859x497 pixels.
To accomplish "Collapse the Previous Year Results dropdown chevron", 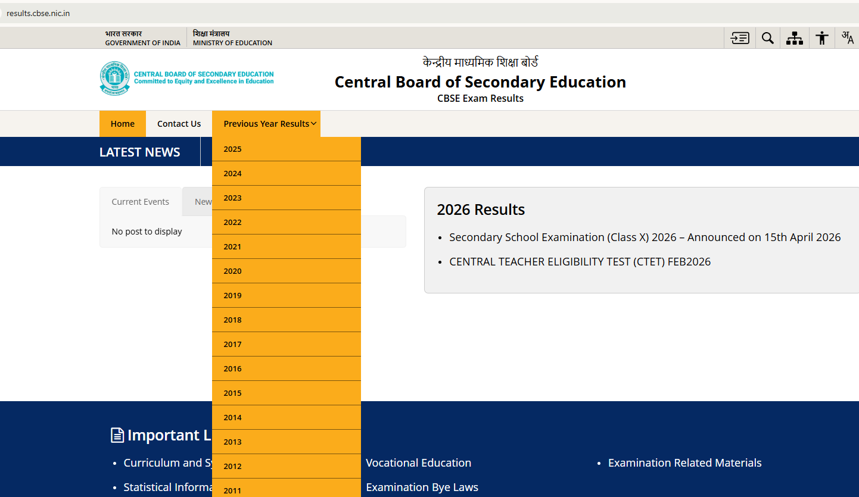I will [315, 124].
